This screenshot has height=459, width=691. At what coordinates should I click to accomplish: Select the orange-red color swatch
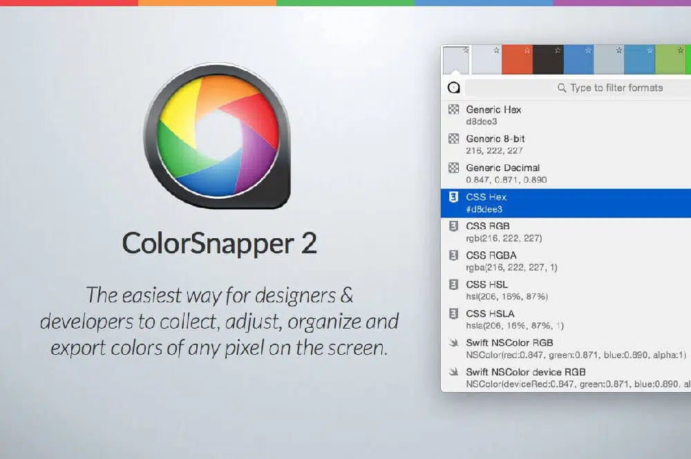pyautogui.click(x=515, y=62)
